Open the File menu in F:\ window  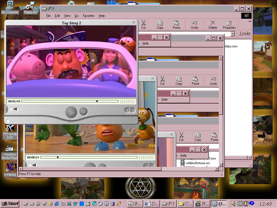(x=48, y=16)
